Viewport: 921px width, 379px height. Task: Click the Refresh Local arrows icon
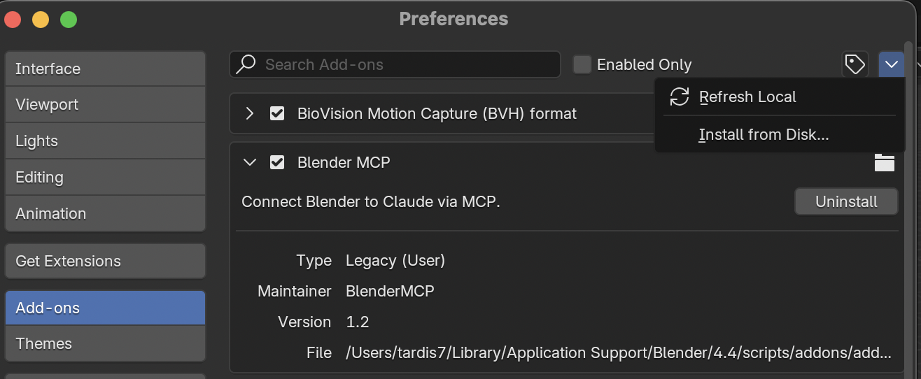[680, 96]
